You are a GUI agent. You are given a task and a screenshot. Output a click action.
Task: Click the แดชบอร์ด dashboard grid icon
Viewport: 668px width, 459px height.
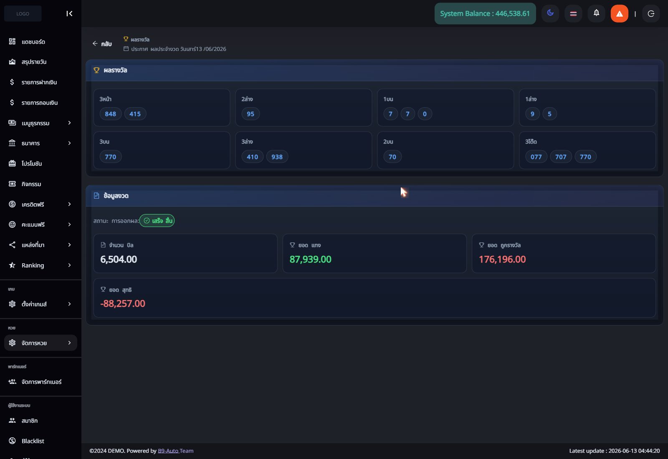point(12,41)
